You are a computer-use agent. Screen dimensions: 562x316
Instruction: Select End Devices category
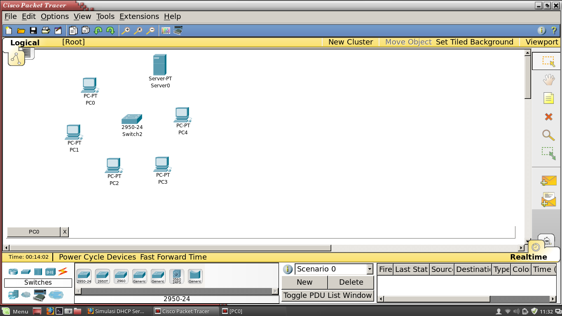[13, 295]
